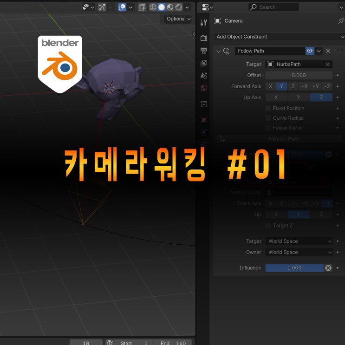
Task: Select material preview viewport shading
Action: click(170, 7)
